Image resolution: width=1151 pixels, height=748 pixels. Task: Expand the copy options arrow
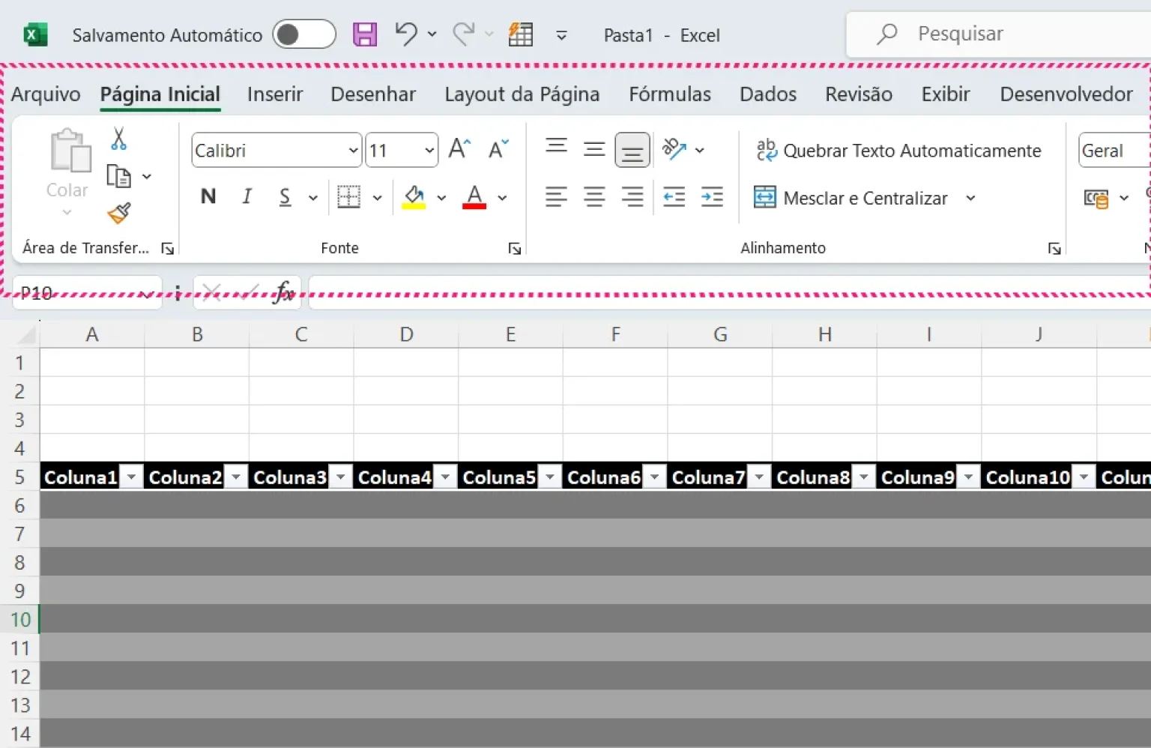[147, 177]
